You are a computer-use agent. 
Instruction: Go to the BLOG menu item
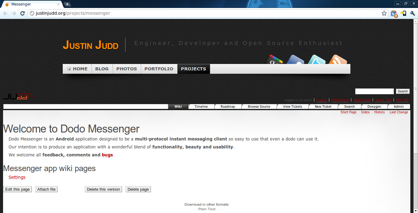click(102, 69)
